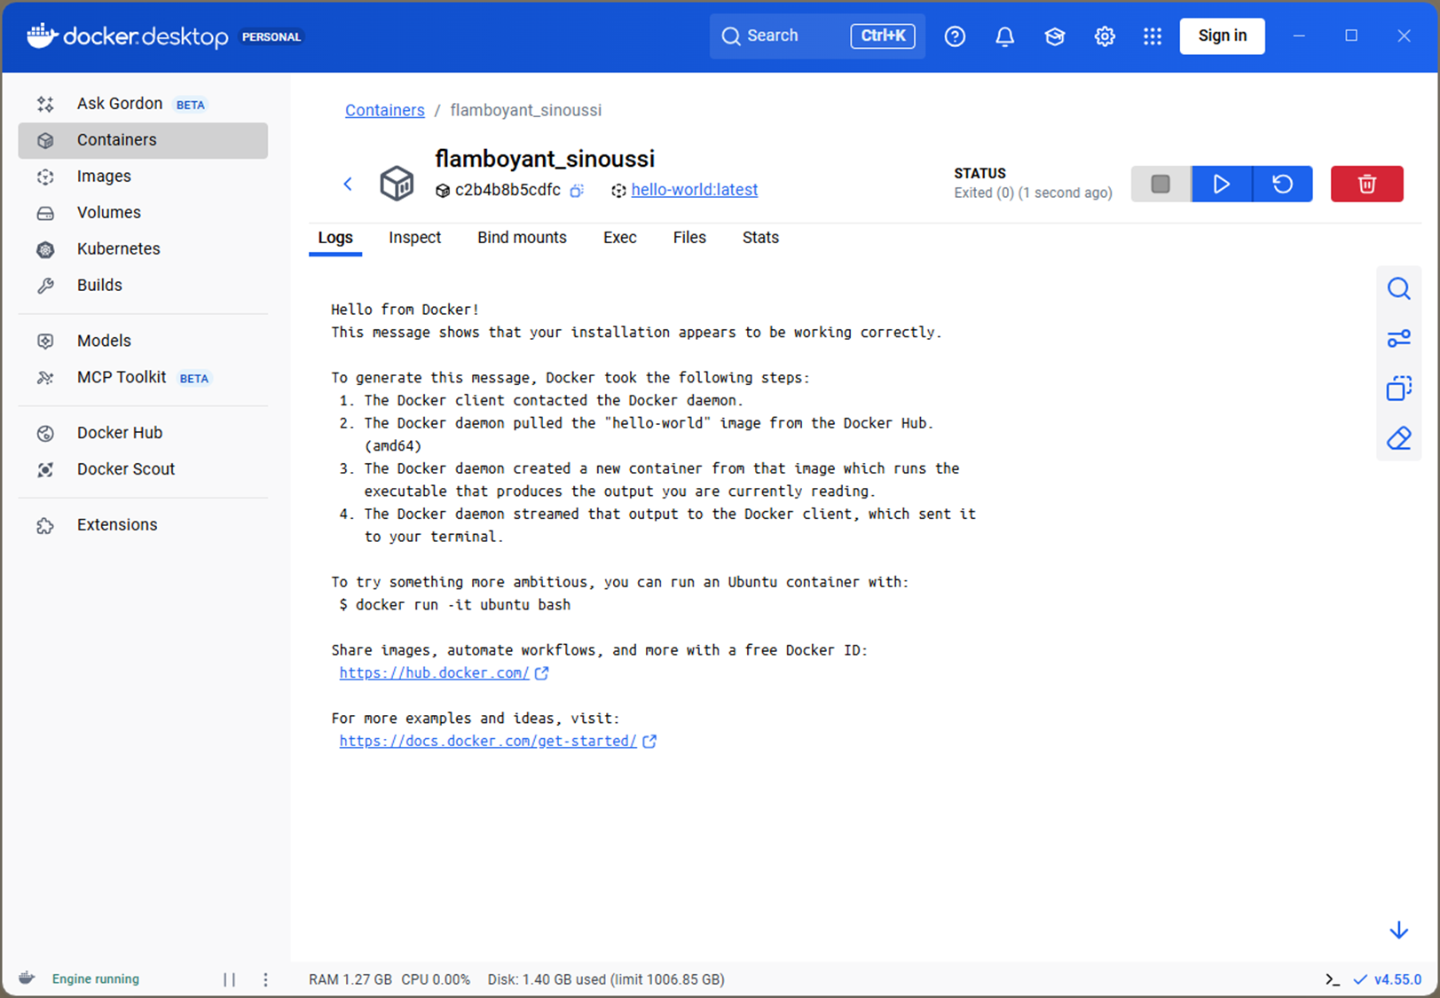Click the Engine running status
1440x998 pixels.
pos(96,979)
